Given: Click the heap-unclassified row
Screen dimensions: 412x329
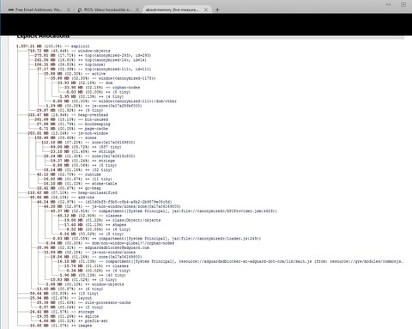Looking at the screenshot, I should pos(72,192).
